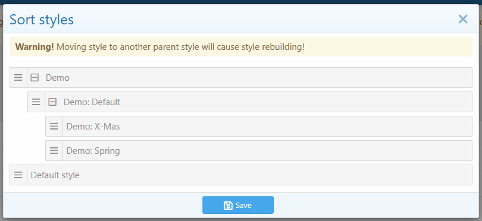Viewport: 482px width, 221px height.
Task: Save the sorted style order
Action: point(238,205)
